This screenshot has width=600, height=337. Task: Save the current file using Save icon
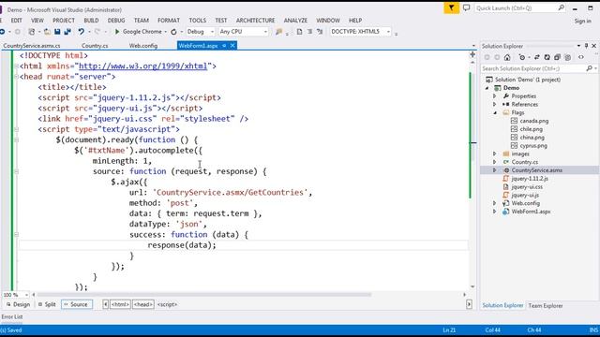click(57, 32)
